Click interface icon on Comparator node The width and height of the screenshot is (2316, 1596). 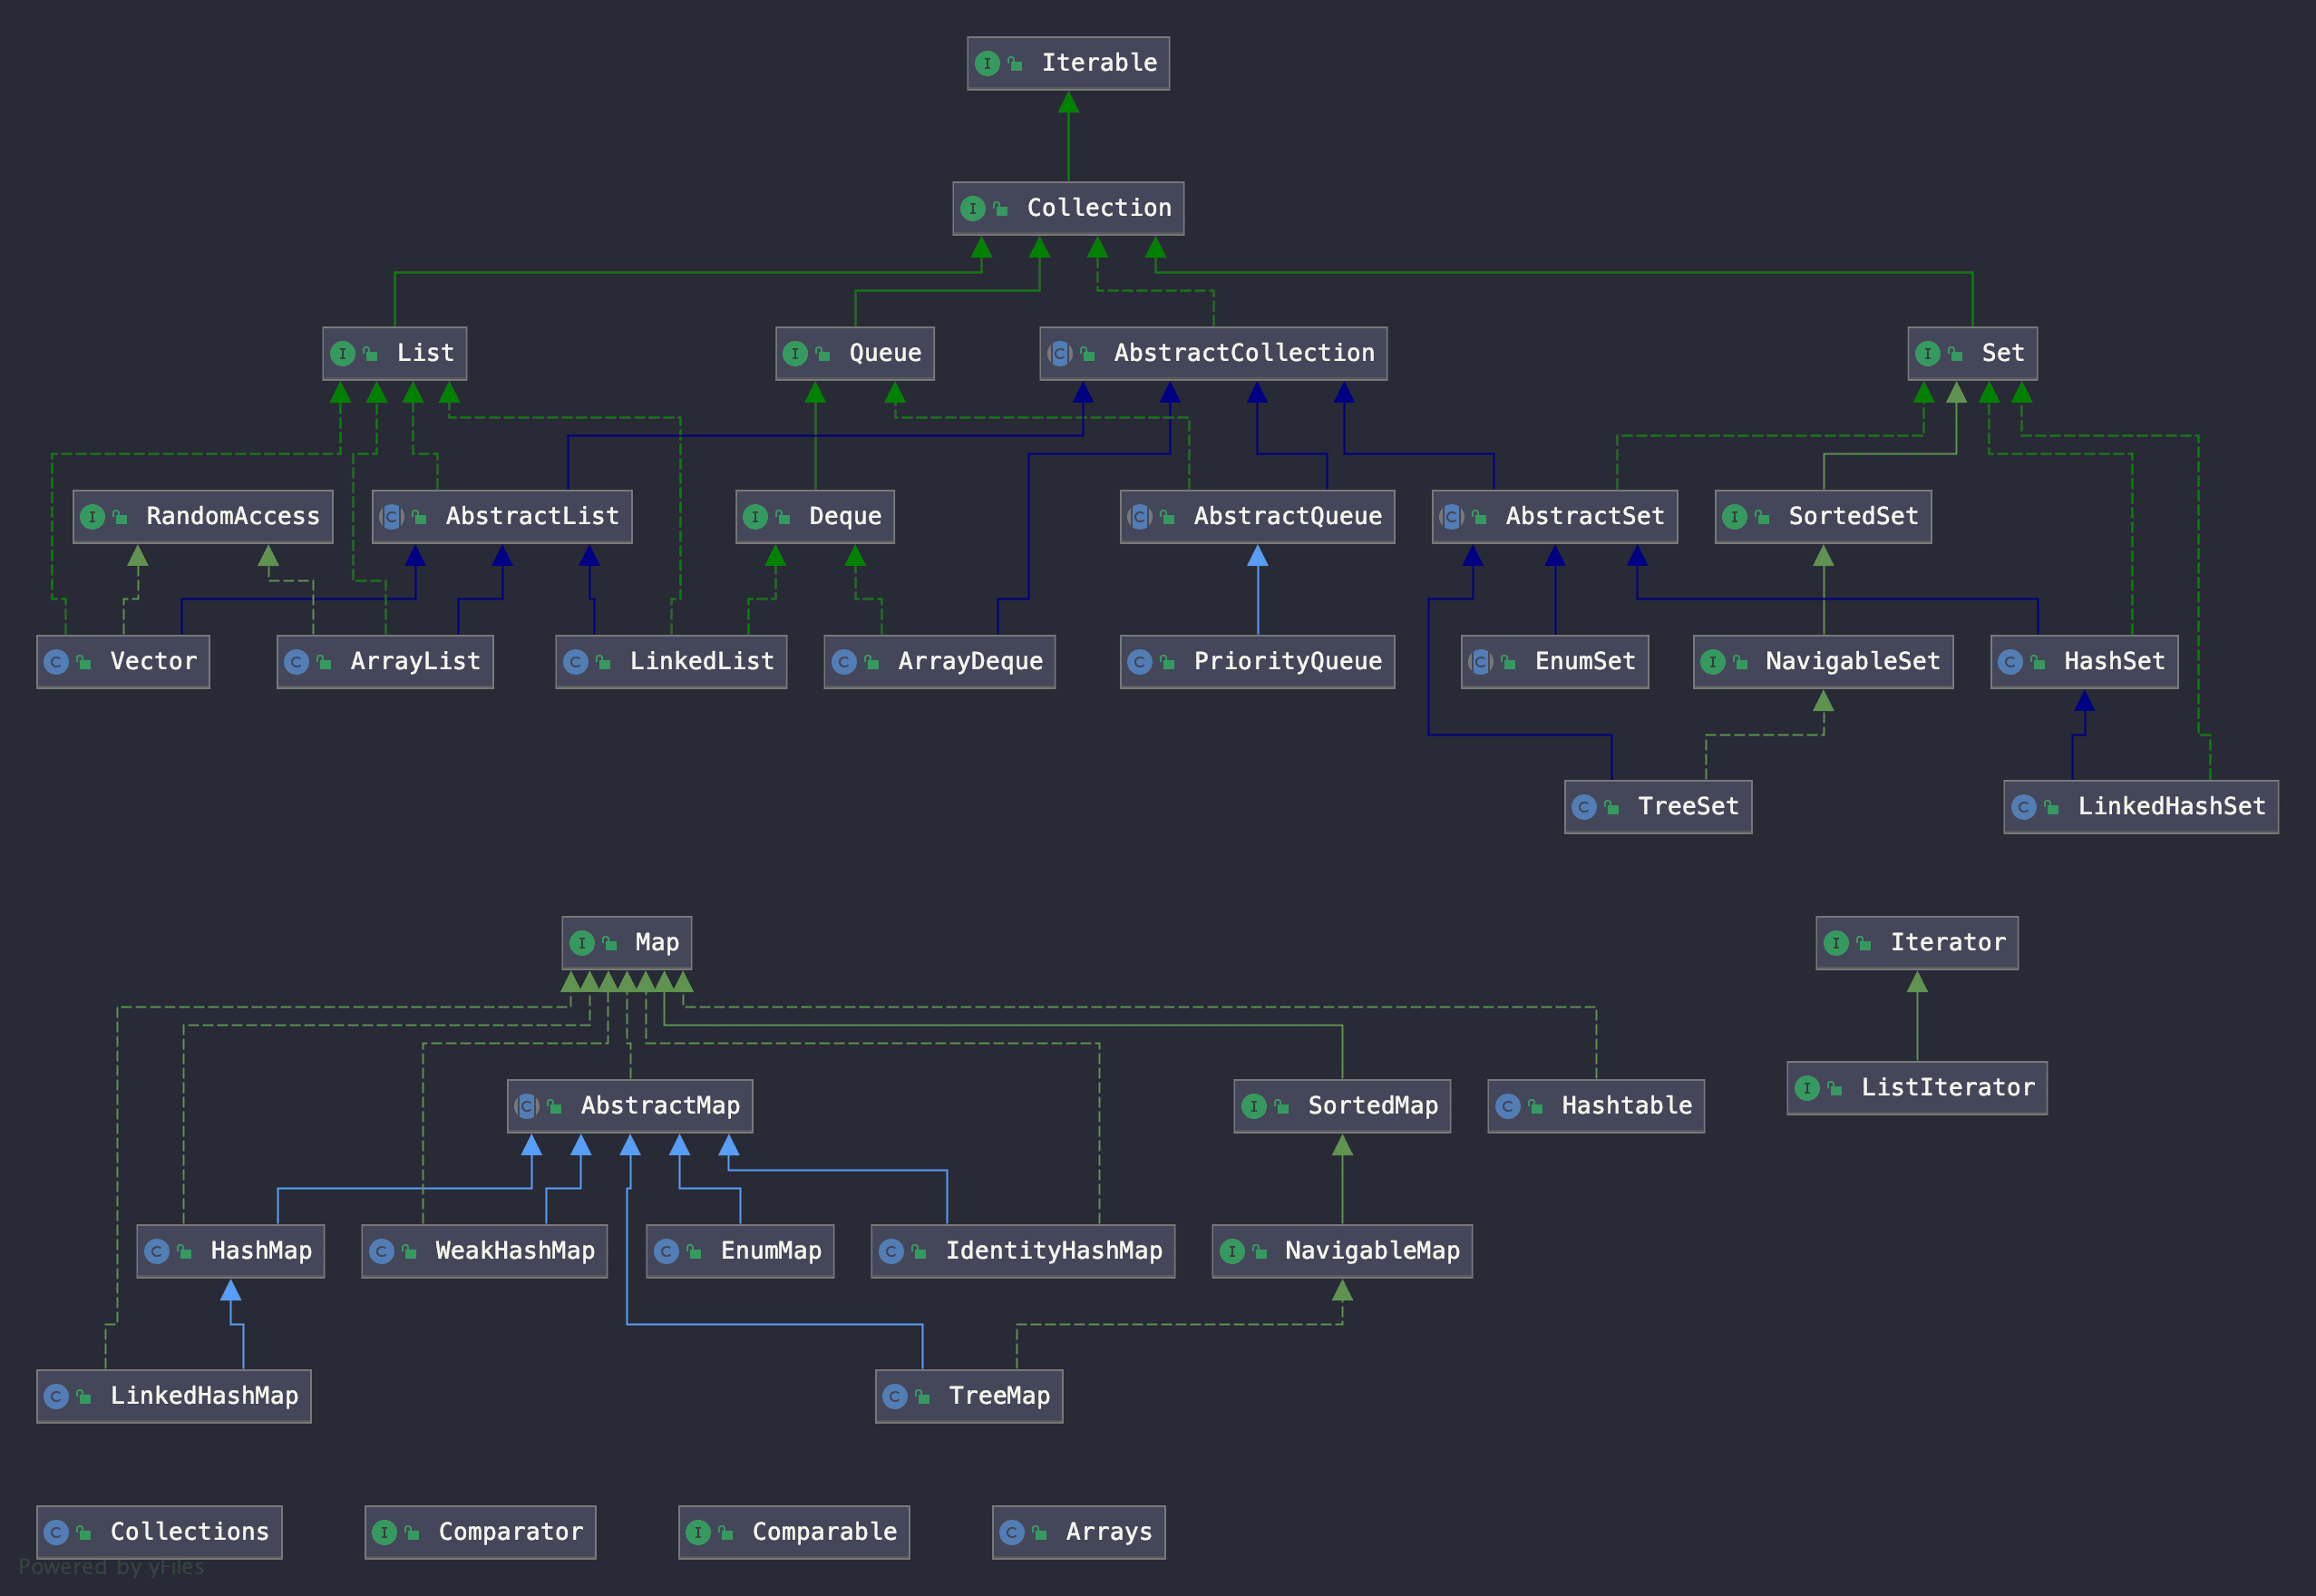[x=384, y=1532]
